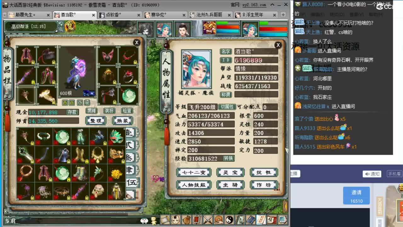Open the guild banner icon in bottom toolbar

[272, 219]
